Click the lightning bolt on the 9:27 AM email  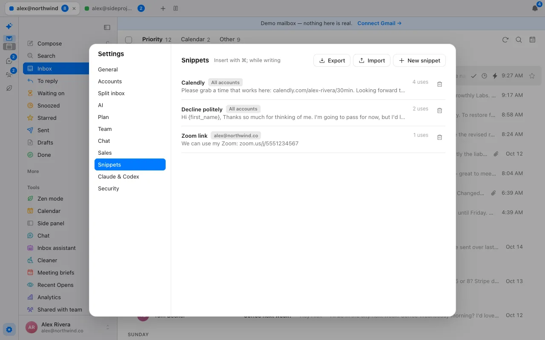click(495, 76)
